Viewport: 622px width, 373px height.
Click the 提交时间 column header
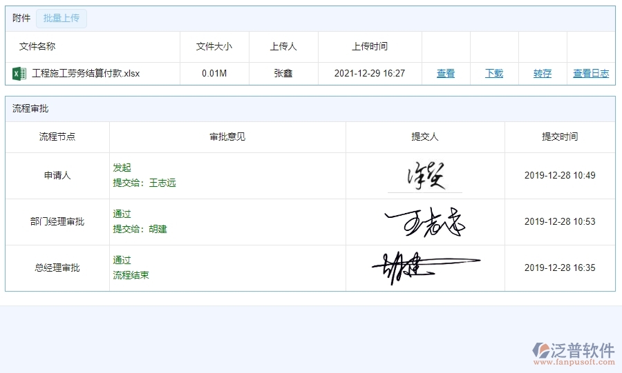click(x=560, y=137)
